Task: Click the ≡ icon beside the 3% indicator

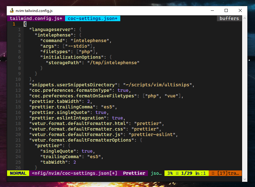Action: tap(177, 173)
